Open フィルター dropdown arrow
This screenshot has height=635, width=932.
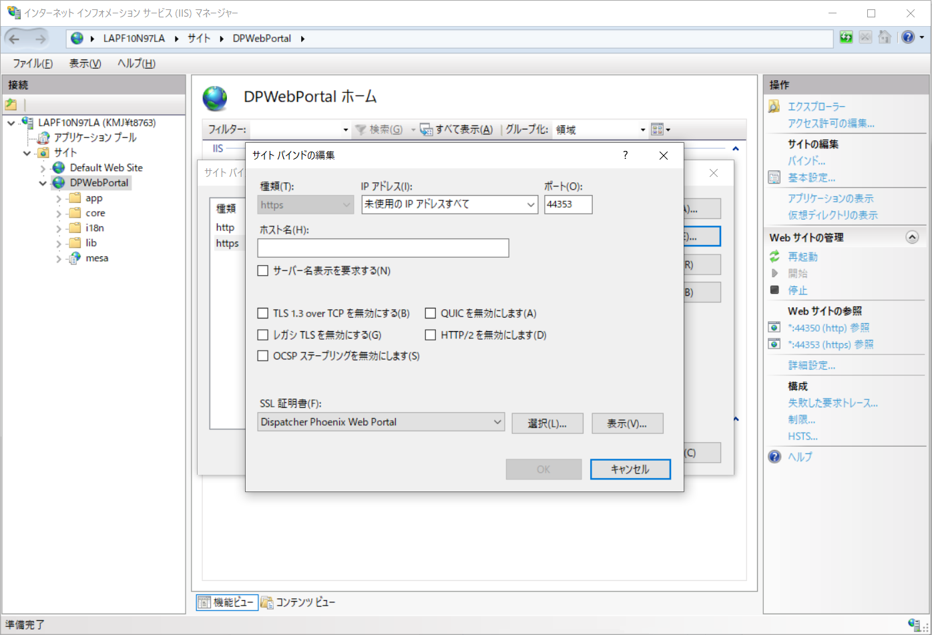(x=346, y=130)
